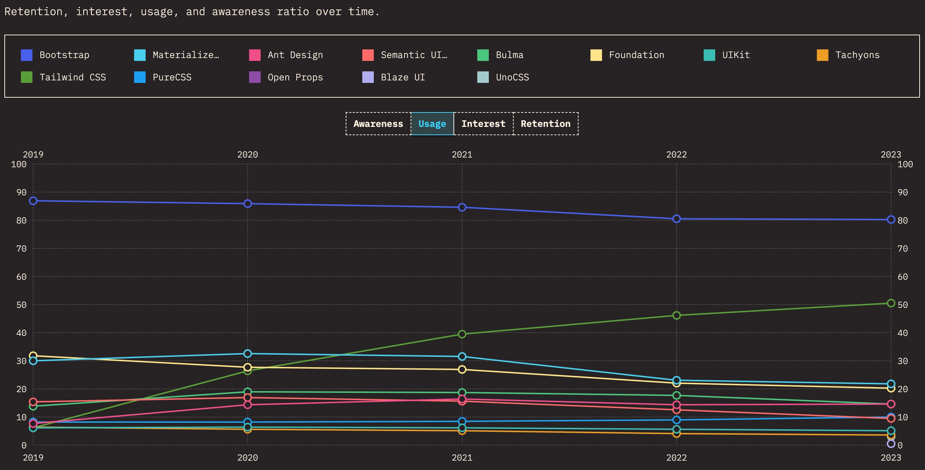Click the Tailwind CSS green legend swatch
Image resolution: width=925 pixels, height=470 pixels.
click(x=27, y=77)
